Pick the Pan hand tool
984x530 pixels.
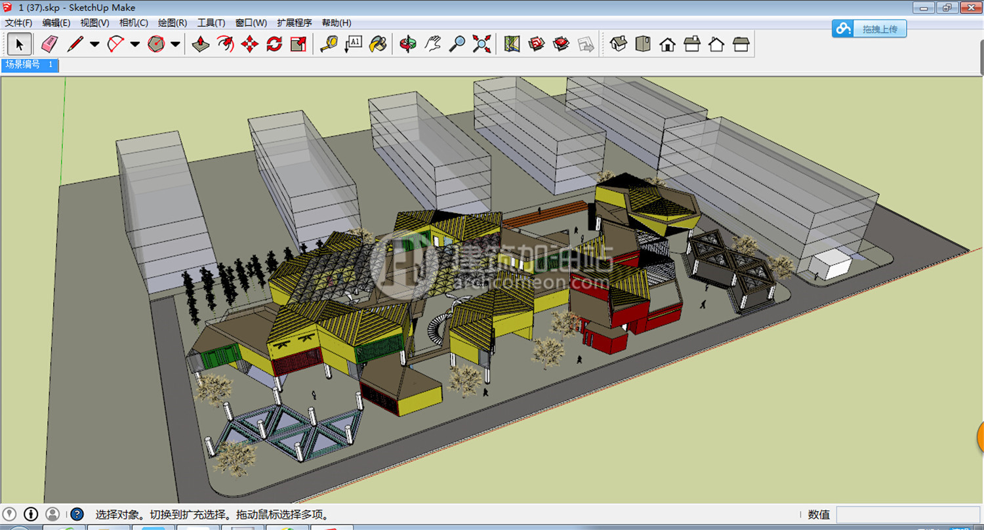pos(432,44)
